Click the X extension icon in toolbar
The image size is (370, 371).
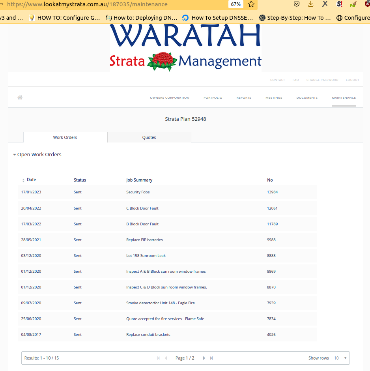click(325, 4)
